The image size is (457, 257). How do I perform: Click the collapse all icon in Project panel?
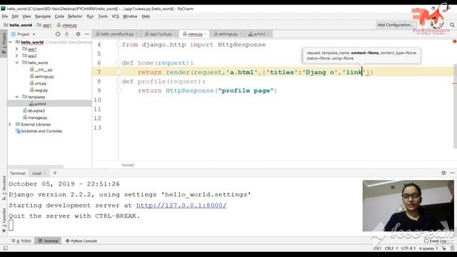(x=66, y=34)
